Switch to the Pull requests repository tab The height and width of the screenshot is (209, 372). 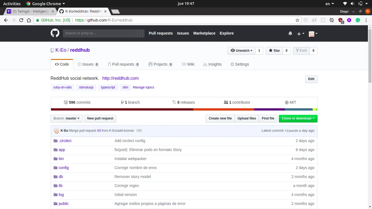[123, 64]
